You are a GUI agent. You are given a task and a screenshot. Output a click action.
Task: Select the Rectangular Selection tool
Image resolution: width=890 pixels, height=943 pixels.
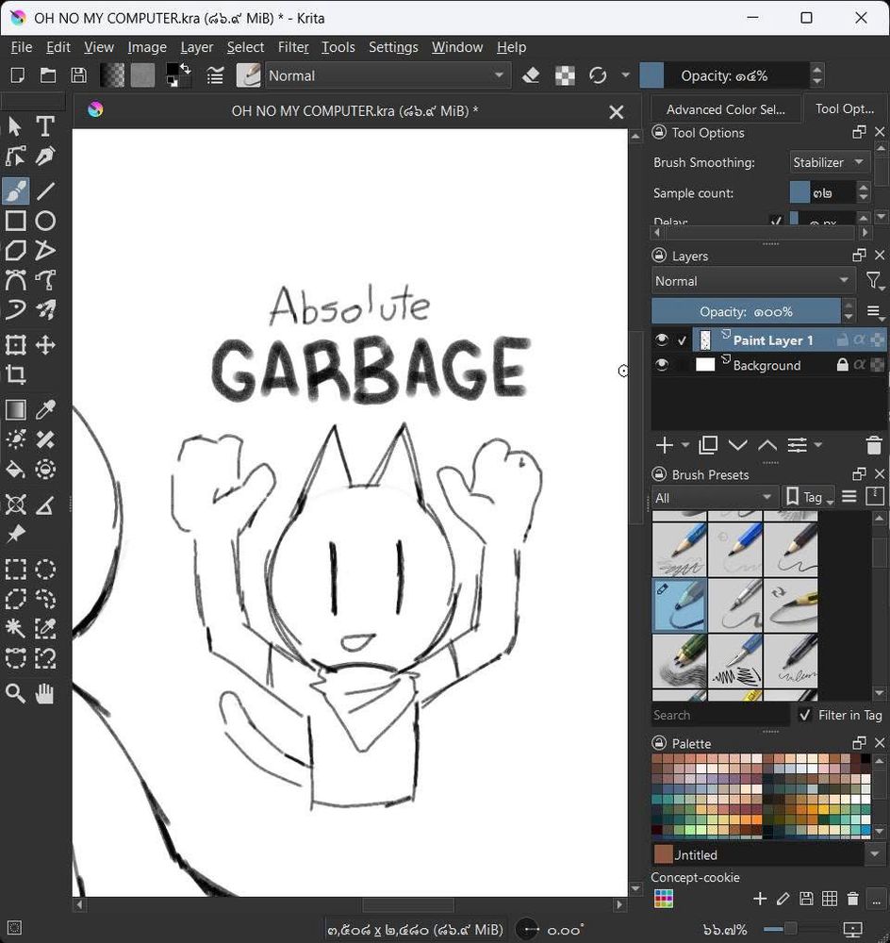point(16,569)
